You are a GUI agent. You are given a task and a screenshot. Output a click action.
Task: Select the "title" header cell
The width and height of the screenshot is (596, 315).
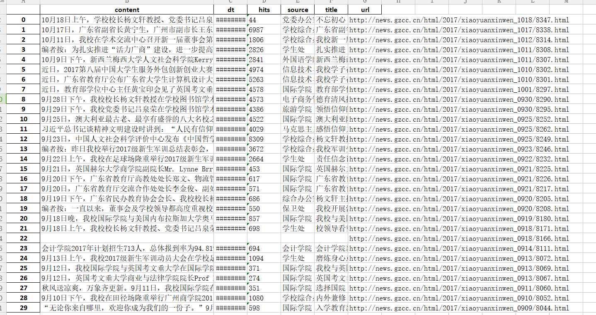click(x=331, y=10)
